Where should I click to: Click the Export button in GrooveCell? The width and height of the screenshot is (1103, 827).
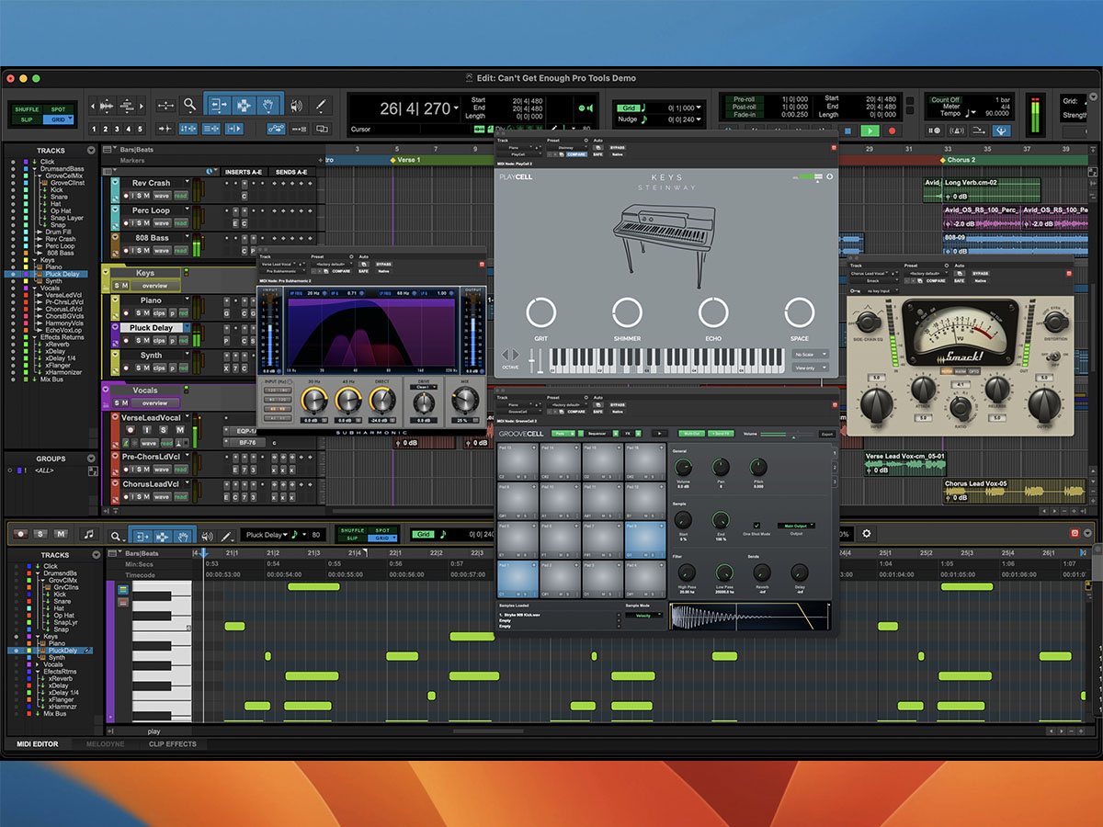[826, 434]
